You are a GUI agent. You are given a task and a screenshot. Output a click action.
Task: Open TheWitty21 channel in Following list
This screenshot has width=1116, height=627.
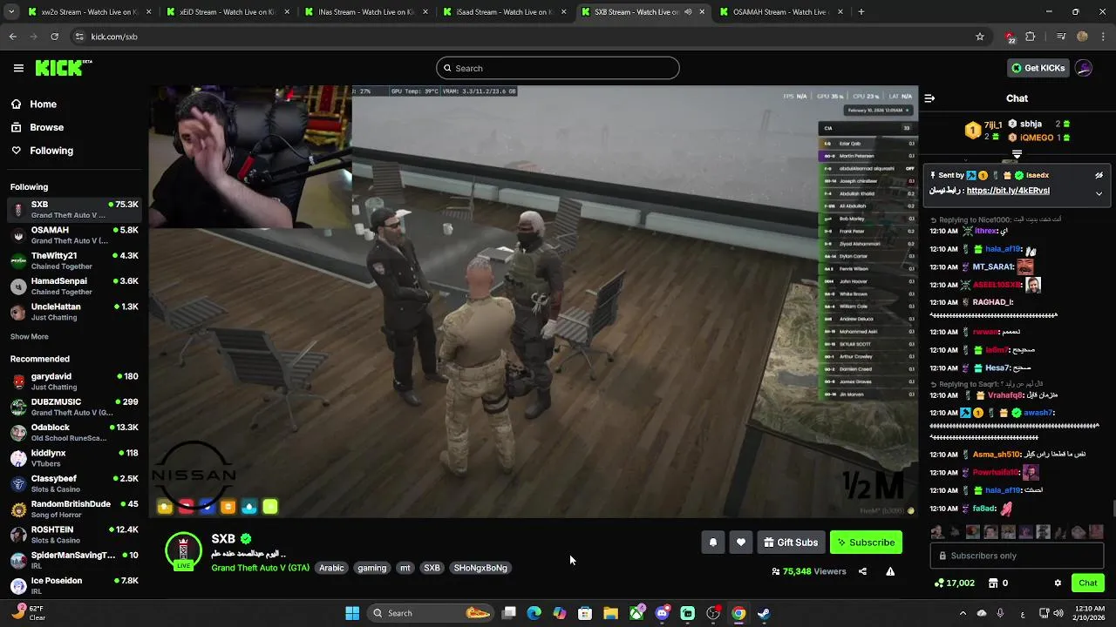[x=74, y=260]
